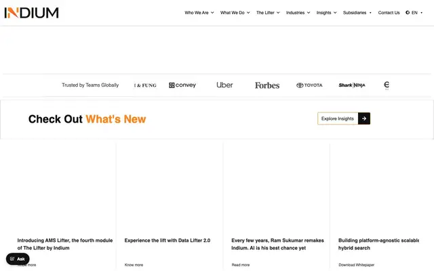Screen dimensions: 434x271
Task: Expand the What We Do chevron
Action: coord(248,13)
